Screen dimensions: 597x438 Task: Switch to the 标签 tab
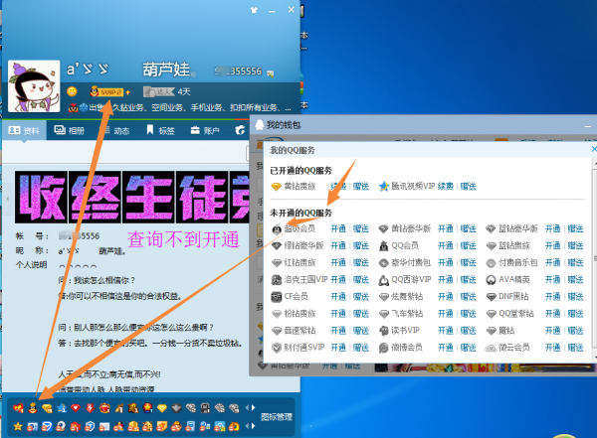tap(161, 131)
